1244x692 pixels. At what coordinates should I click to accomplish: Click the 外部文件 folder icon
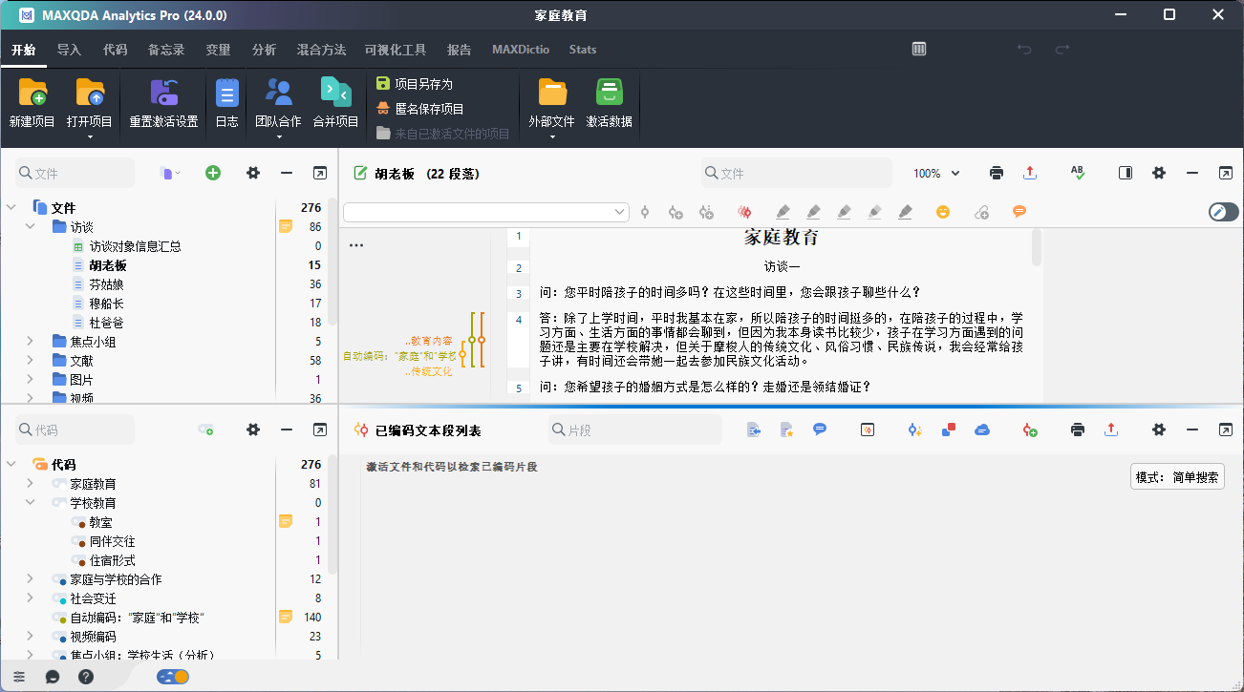(552, 92)
